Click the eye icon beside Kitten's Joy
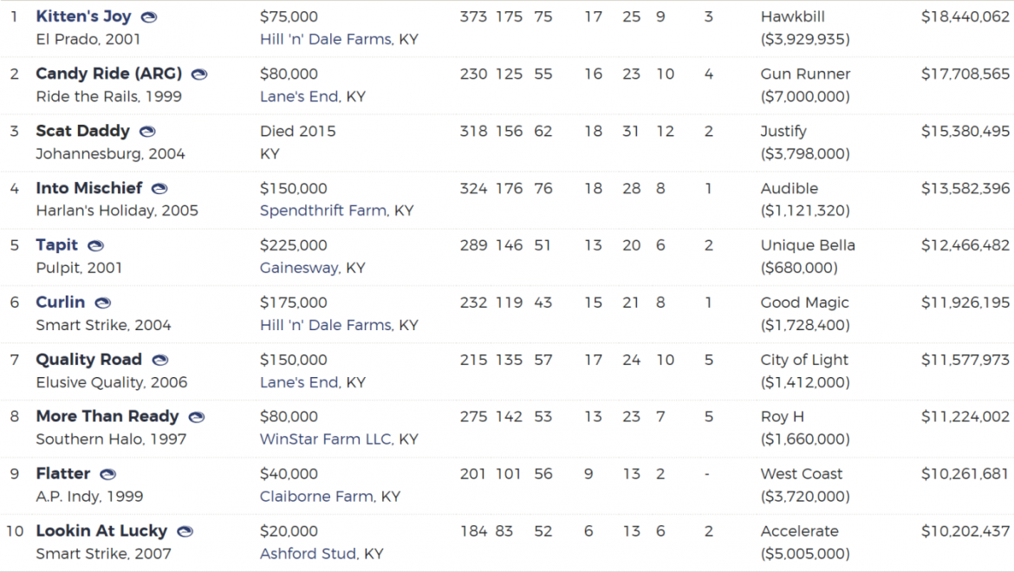This screenshot has width=1014, height=572. coord(149,17)
